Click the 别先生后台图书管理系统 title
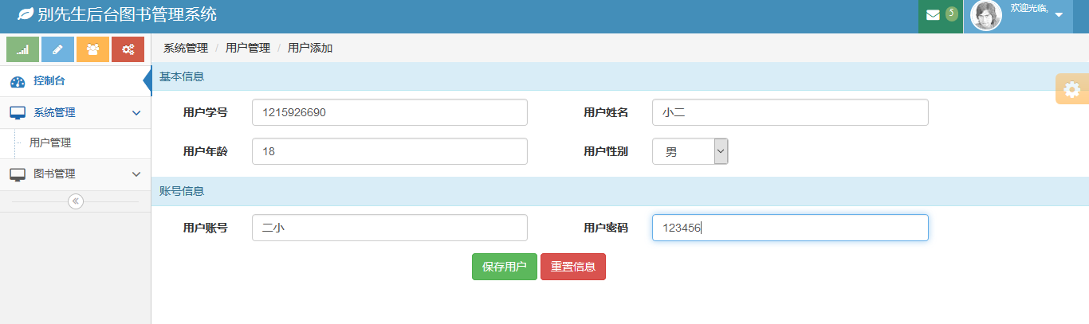The image size is (1089, 324). [x=127, y=14]
